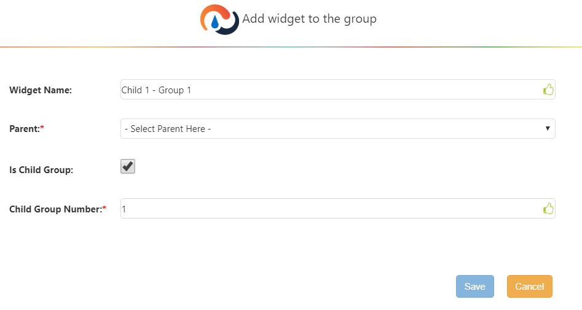Click the 'Child 1 - Group 1' text

coord(157,90)
